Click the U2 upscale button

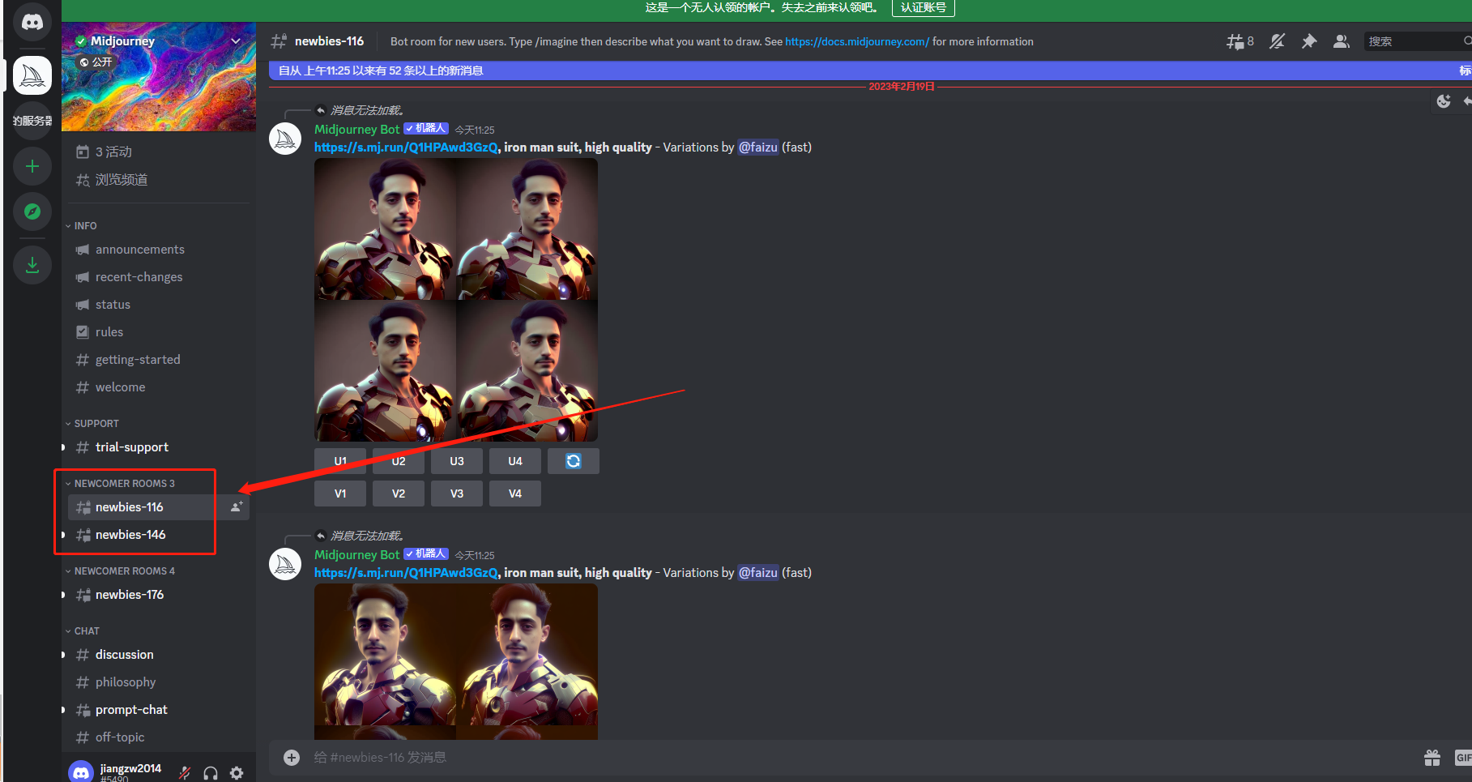tap(399, 461)
